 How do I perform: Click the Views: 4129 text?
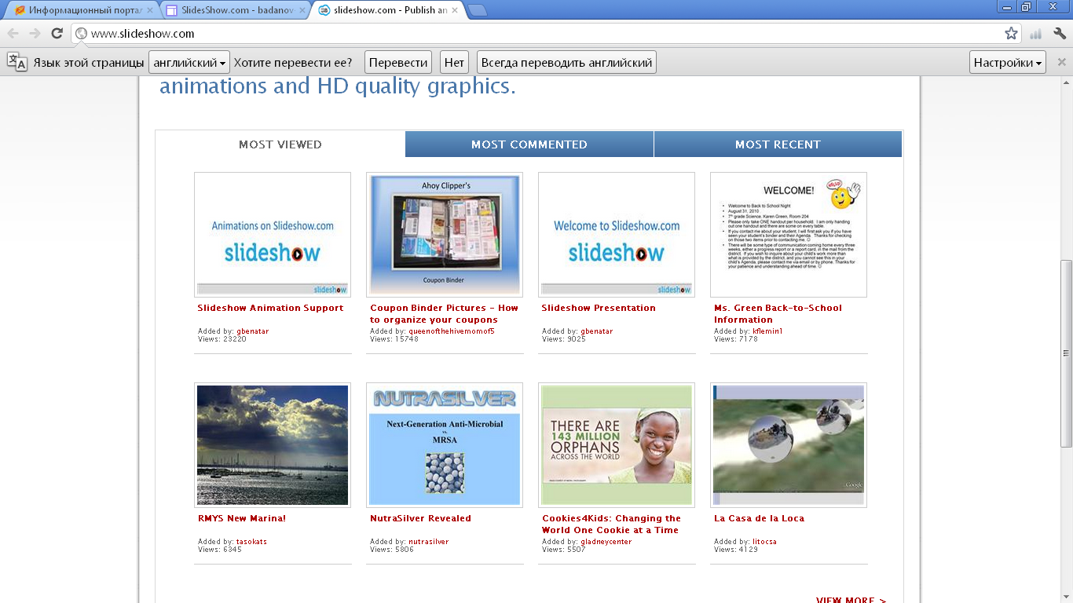point(736,550)
